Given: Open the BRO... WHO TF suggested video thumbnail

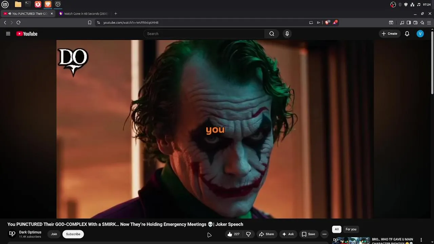Looking at the screenshot, I should [x=351, y=241].
